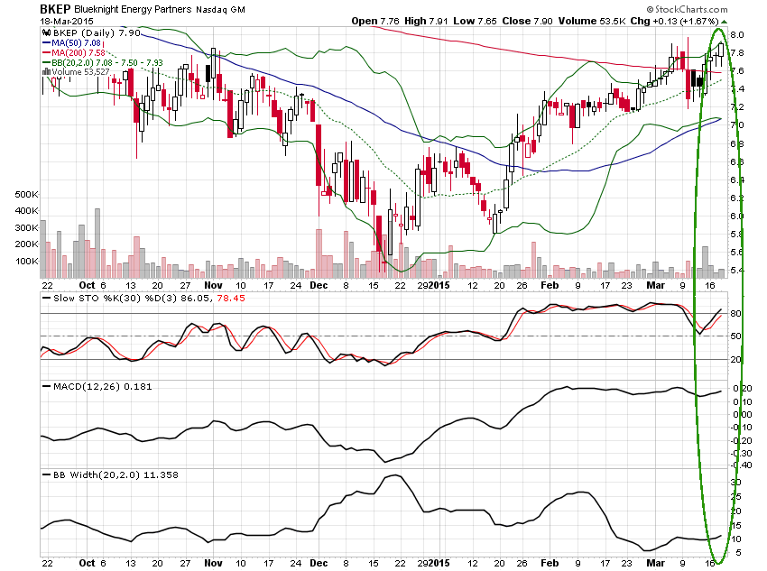
Task: Click the 7.8 price axis label
Action: pyautogui.click(x=736, y=53)
